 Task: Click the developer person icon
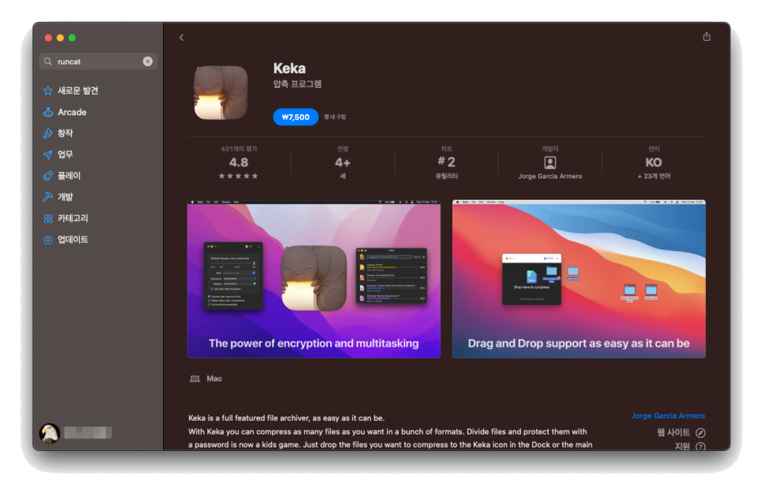[x=550, y=162]
